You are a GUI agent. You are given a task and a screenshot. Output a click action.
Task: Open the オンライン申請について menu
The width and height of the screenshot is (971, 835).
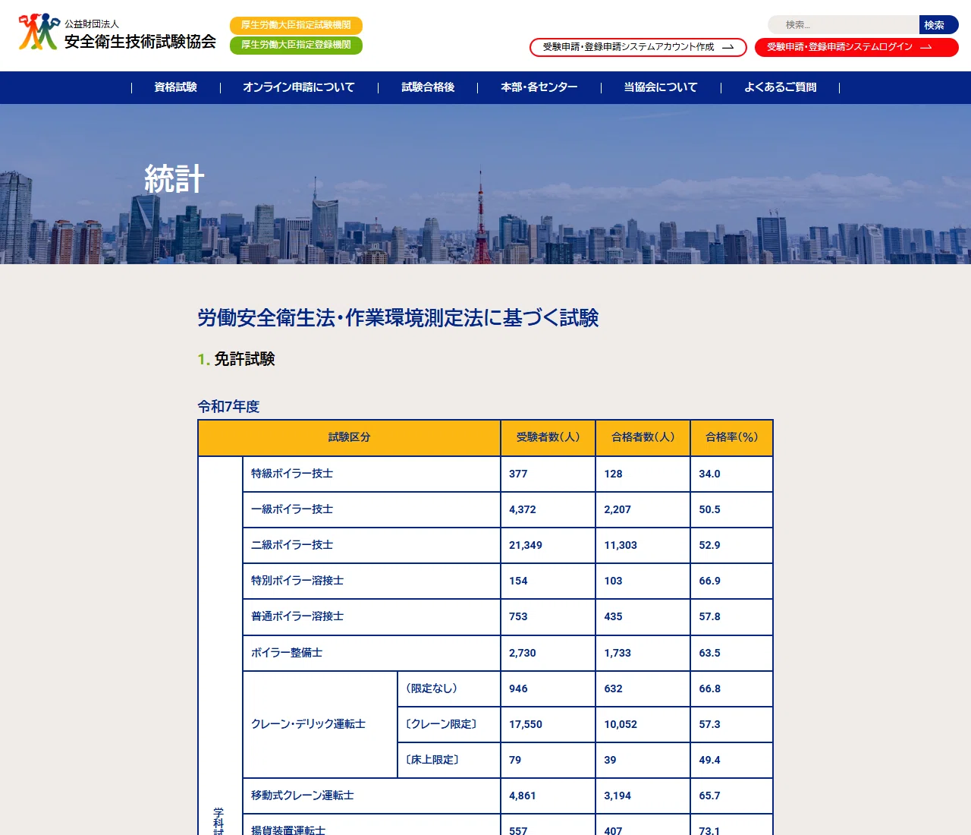coord(299,87)
